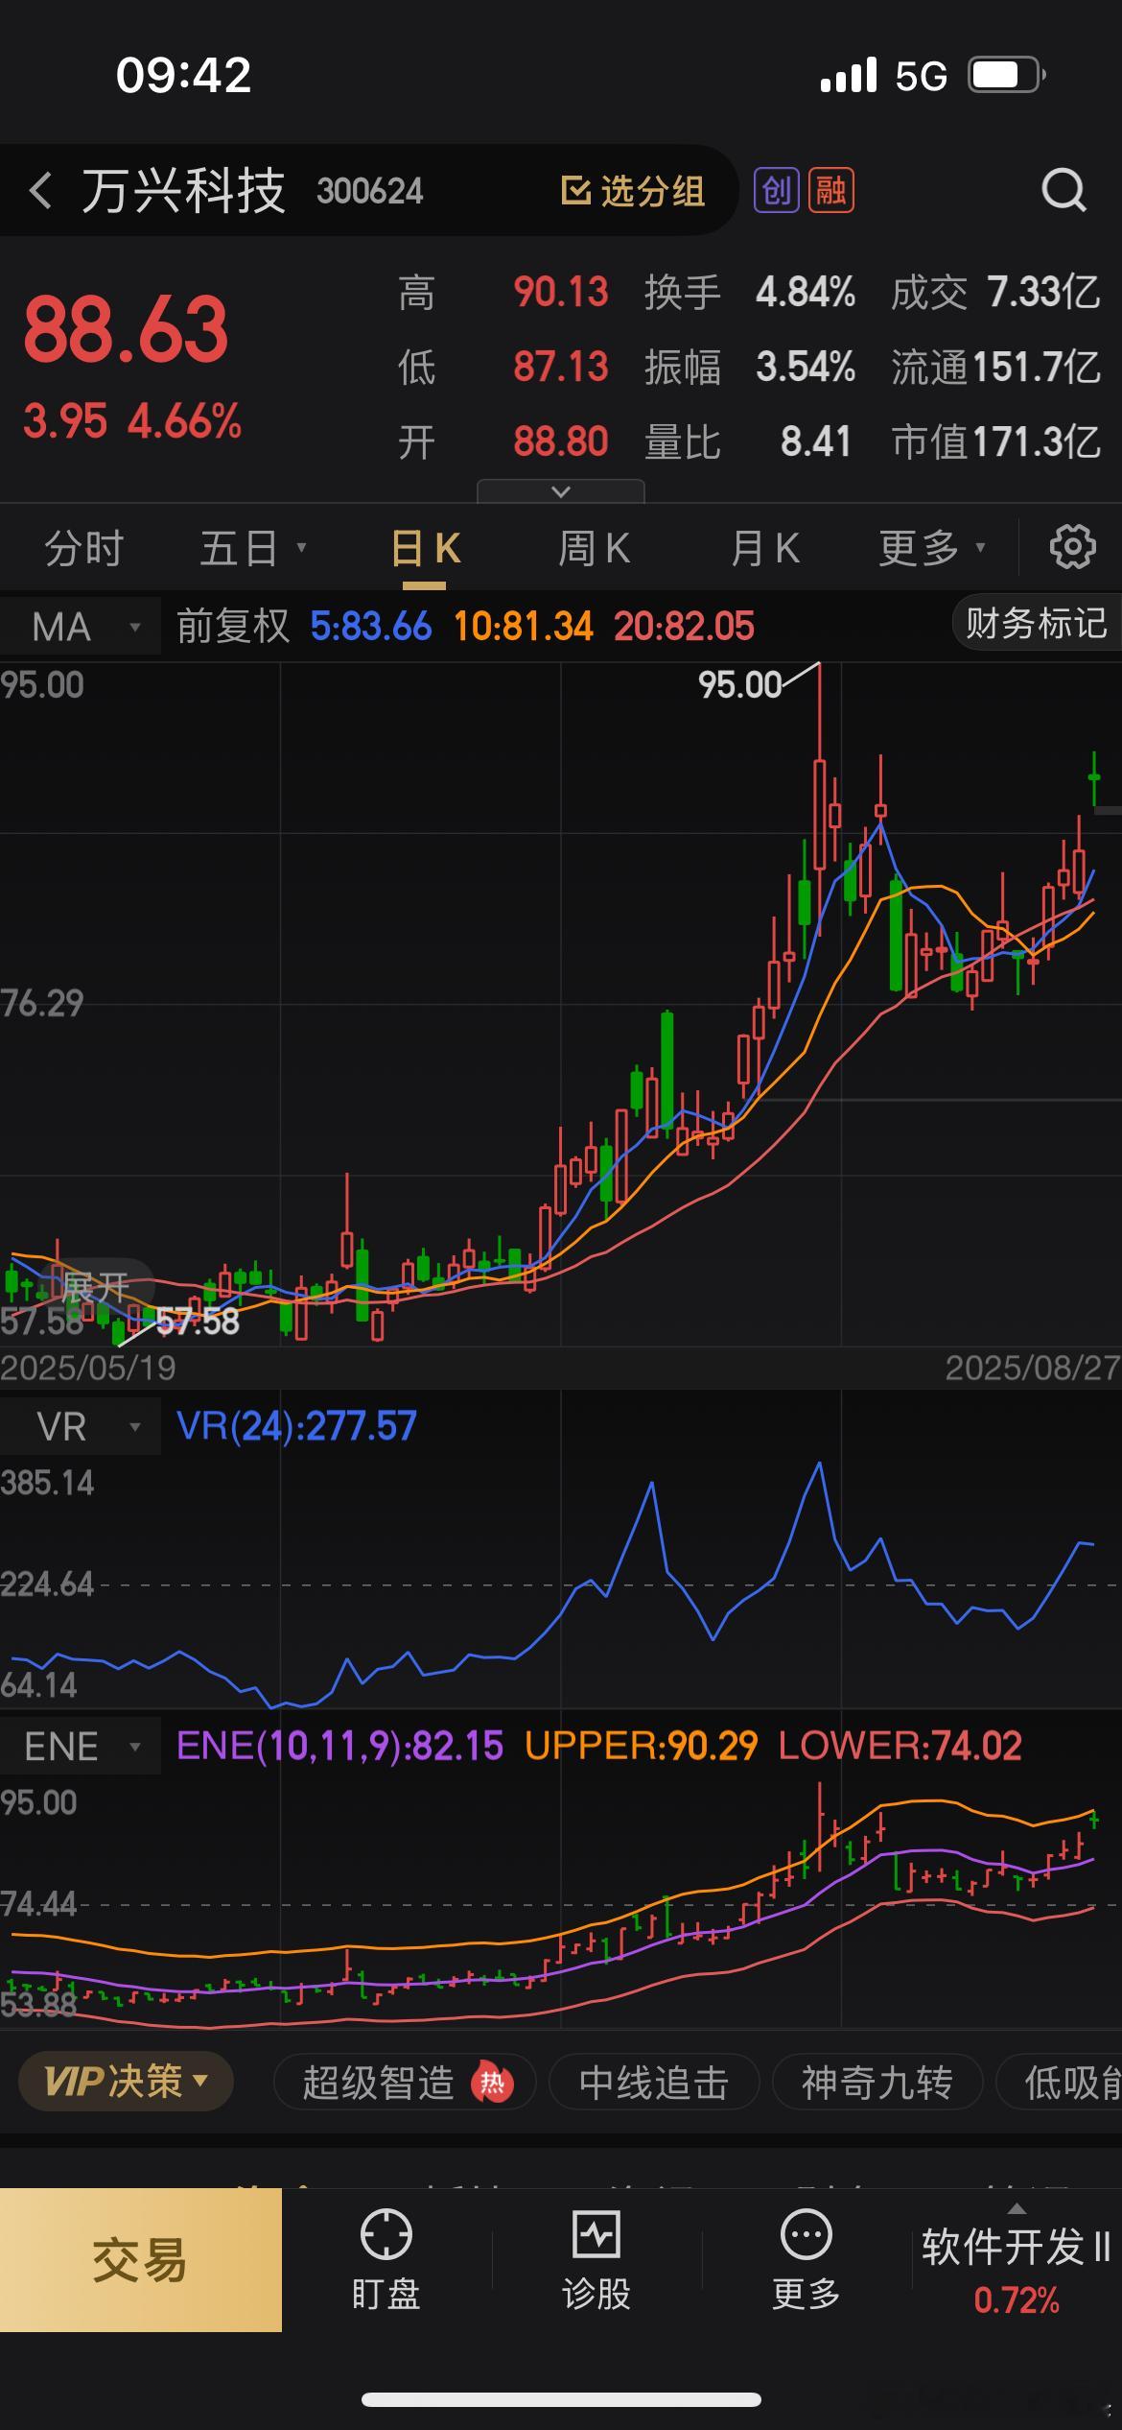Expand the VIP决策 dropdown
The height and width of the screenshot is (2430, 1122).
(x=126, y=2082)
